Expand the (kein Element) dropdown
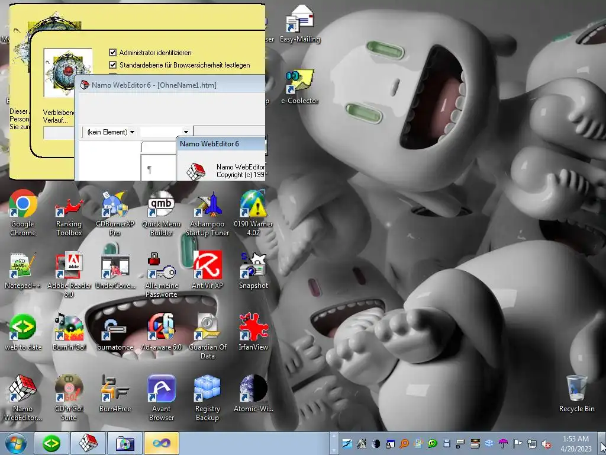 click(132, 132)
